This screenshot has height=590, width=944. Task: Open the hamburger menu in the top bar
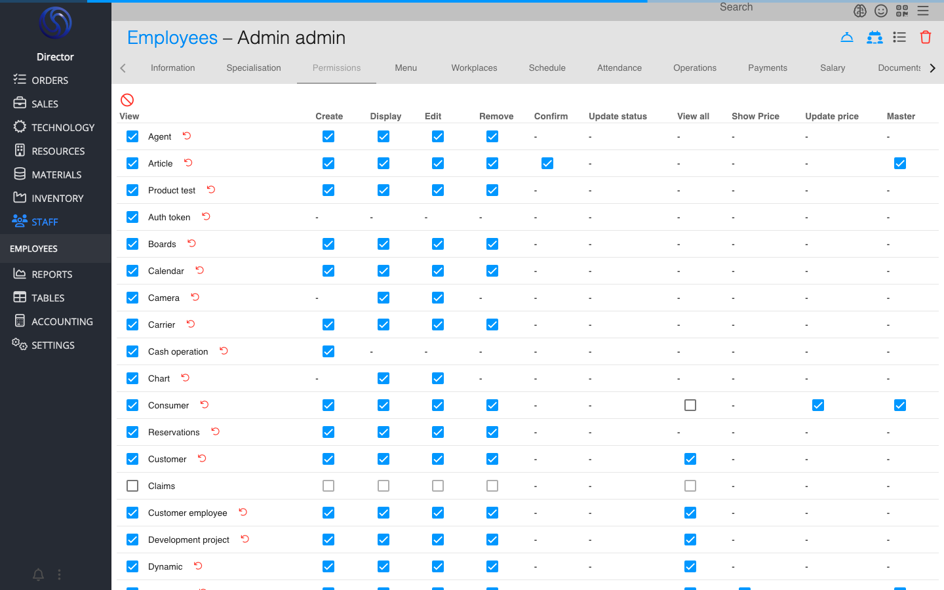pyautogui.click(x=923, y=10)
